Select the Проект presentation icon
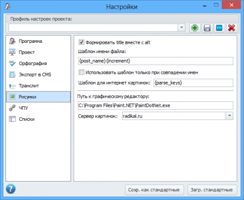The width and height of the screenshot is (244, 200). pyautogui.click(x=12, y=52)
